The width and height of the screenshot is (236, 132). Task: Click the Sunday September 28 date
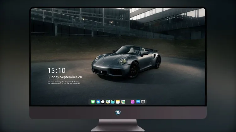65,77
